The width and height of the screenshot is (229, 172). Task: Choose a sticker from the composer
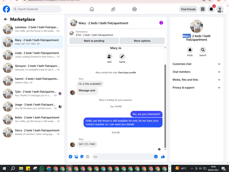(82, 156)
